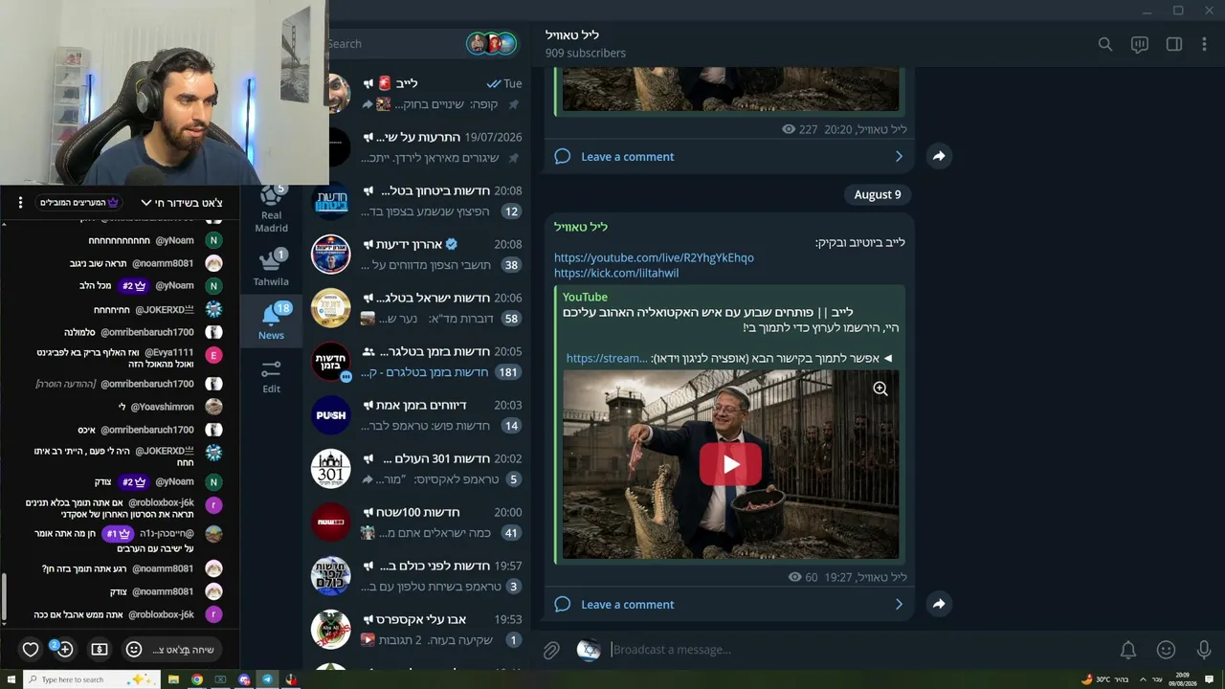Click the #2 crown badge beside 'מכל הלב'
The height and width of the screenshot is (689, 1225).
coord(133,285)
